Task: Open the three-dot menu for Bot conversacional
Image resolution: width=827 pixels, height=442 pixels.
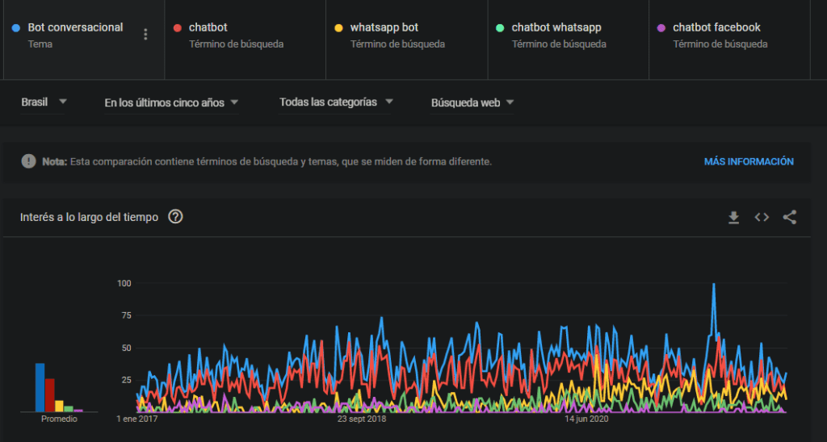Action: pos(145,34)
